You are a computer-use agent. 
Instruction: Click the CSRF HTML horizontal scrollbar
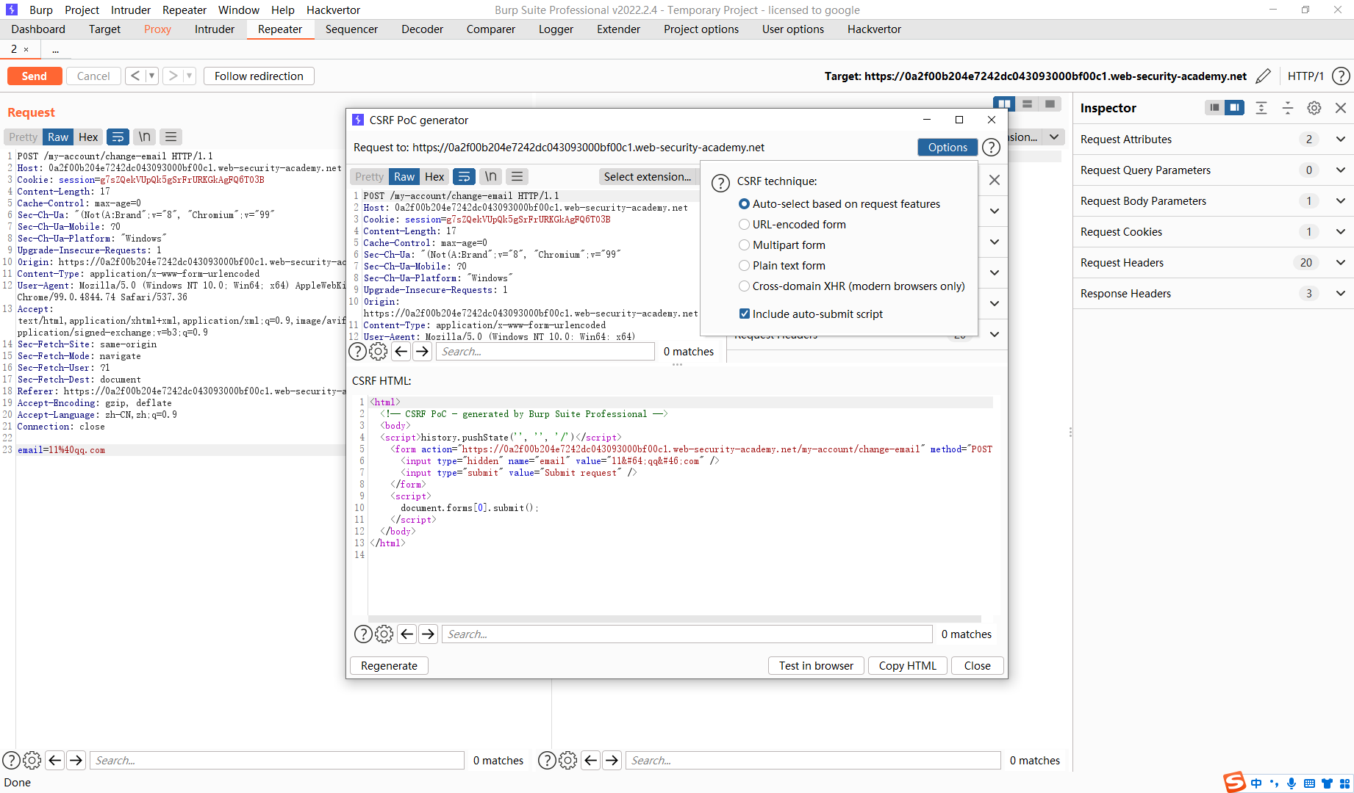[674, 618]
